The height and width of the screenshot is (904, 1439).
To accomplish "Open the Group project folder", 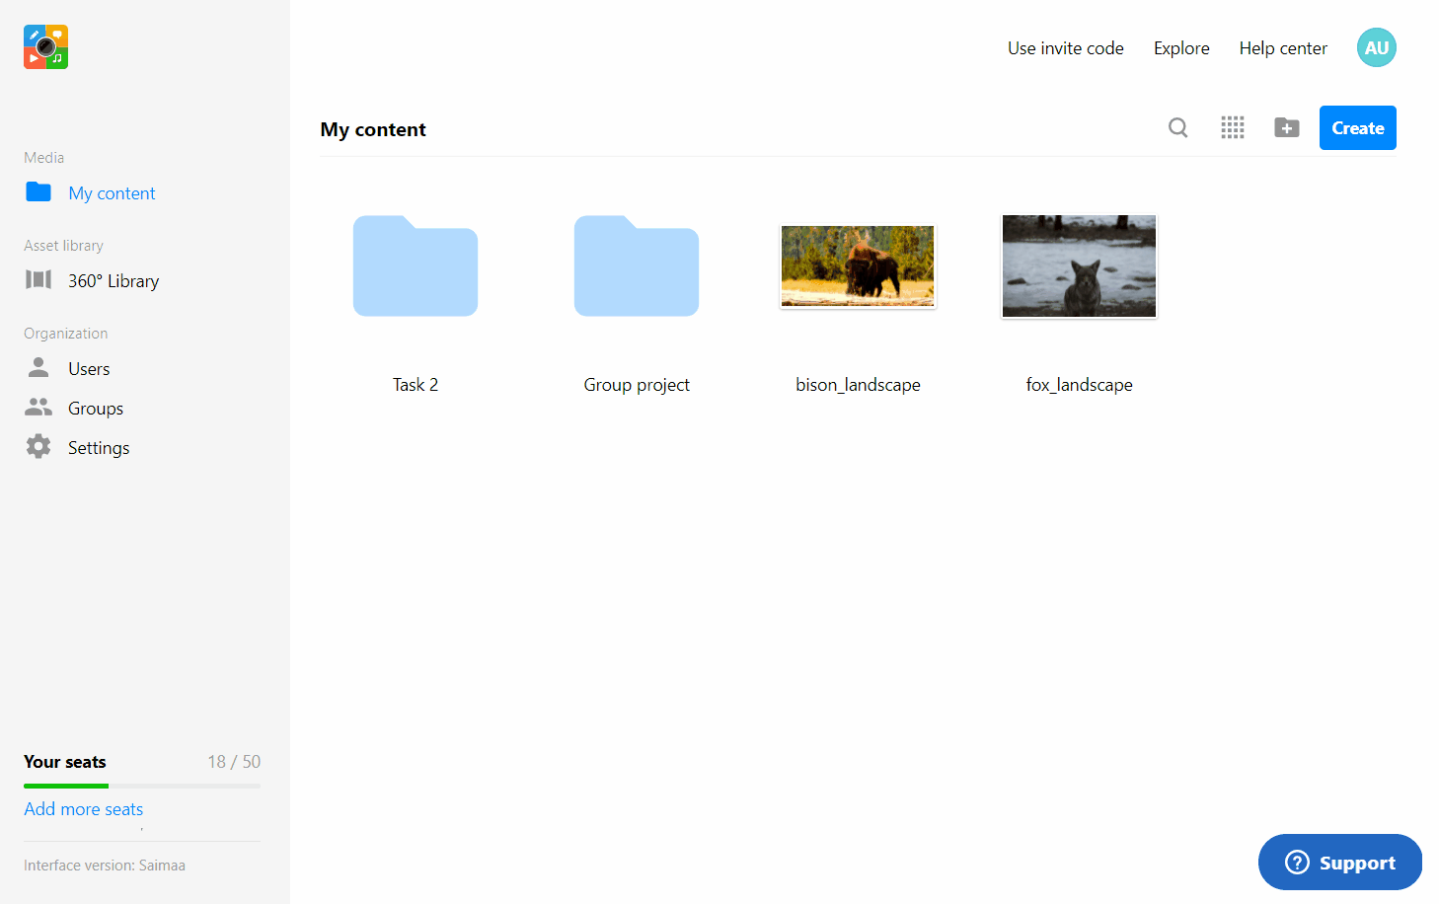I will [x=637, y=265].
